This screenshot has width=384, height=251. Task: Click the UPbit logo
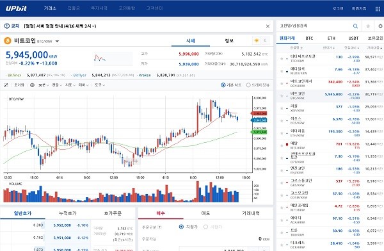(16, 8)
